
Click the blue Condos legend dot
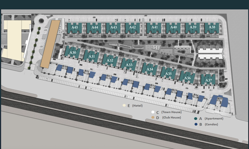[195, 124]
